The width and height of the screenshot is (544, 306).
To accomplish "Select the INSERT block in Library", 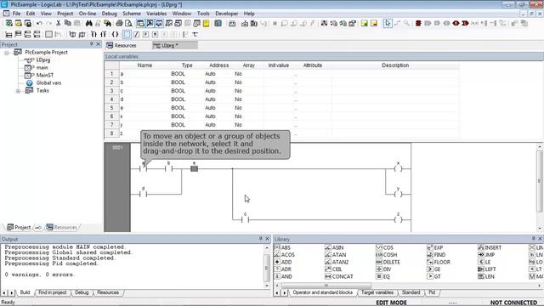I will pyautogui.click(x=490, y=247).
